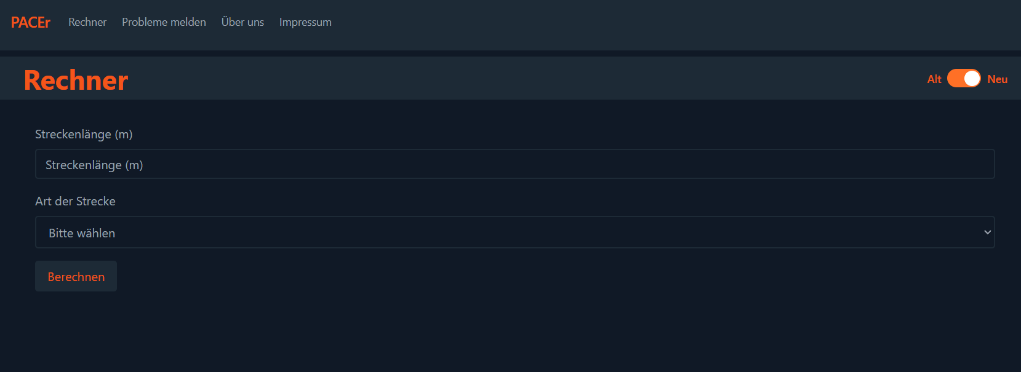Viewport: 1021px width, 372px height.
Task: Toggle the Alt/Neu switch
Action: (964, 79)
